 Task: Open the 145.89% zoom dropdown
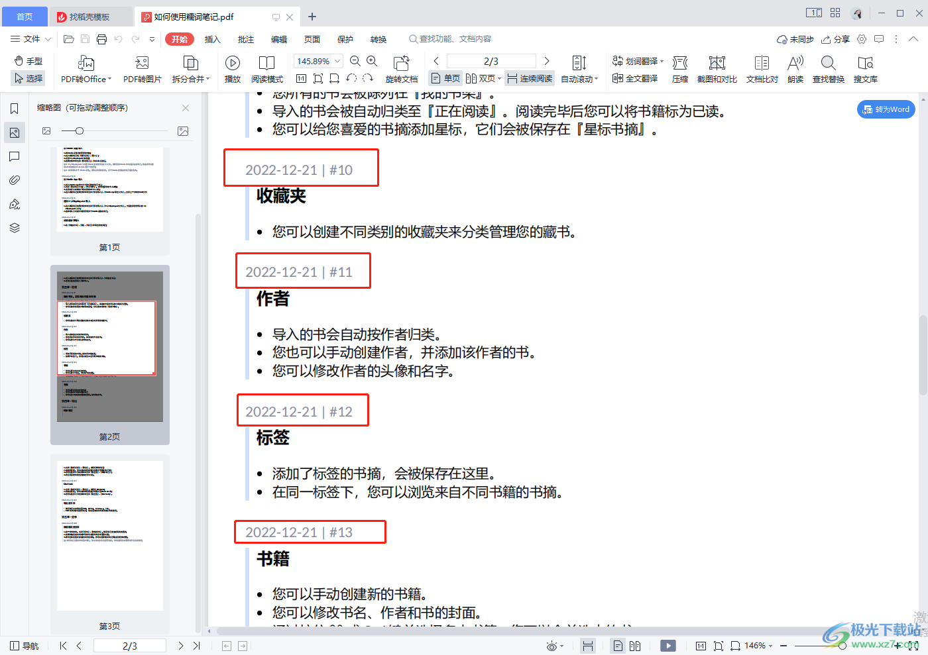337,61
